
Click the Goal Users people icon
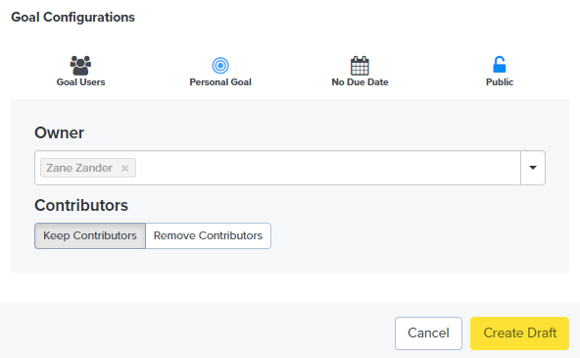click(x=80, y=66)
